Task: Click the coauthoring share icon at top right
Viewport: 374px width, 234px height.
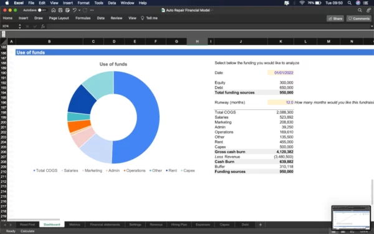Action: click(368, 10)
